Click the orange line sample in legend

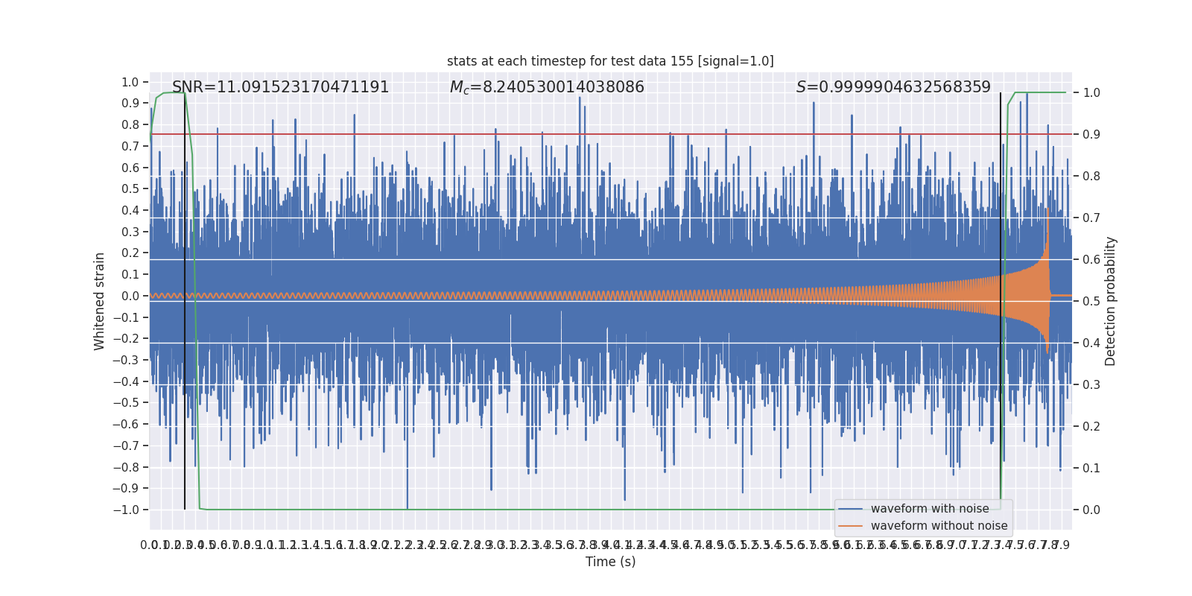(851, 526)
